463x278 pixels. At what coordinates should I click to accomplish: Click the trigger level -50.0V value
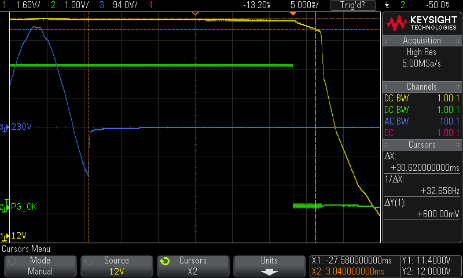click(438, 5)
